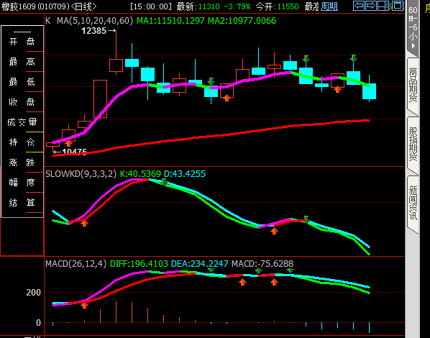Click the MA2:10977.0066 value

click(242, 21)
